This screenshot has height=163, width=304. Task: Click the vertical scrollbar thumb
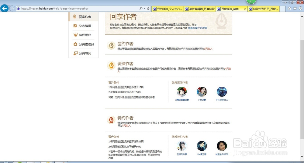tap(302, 90)
